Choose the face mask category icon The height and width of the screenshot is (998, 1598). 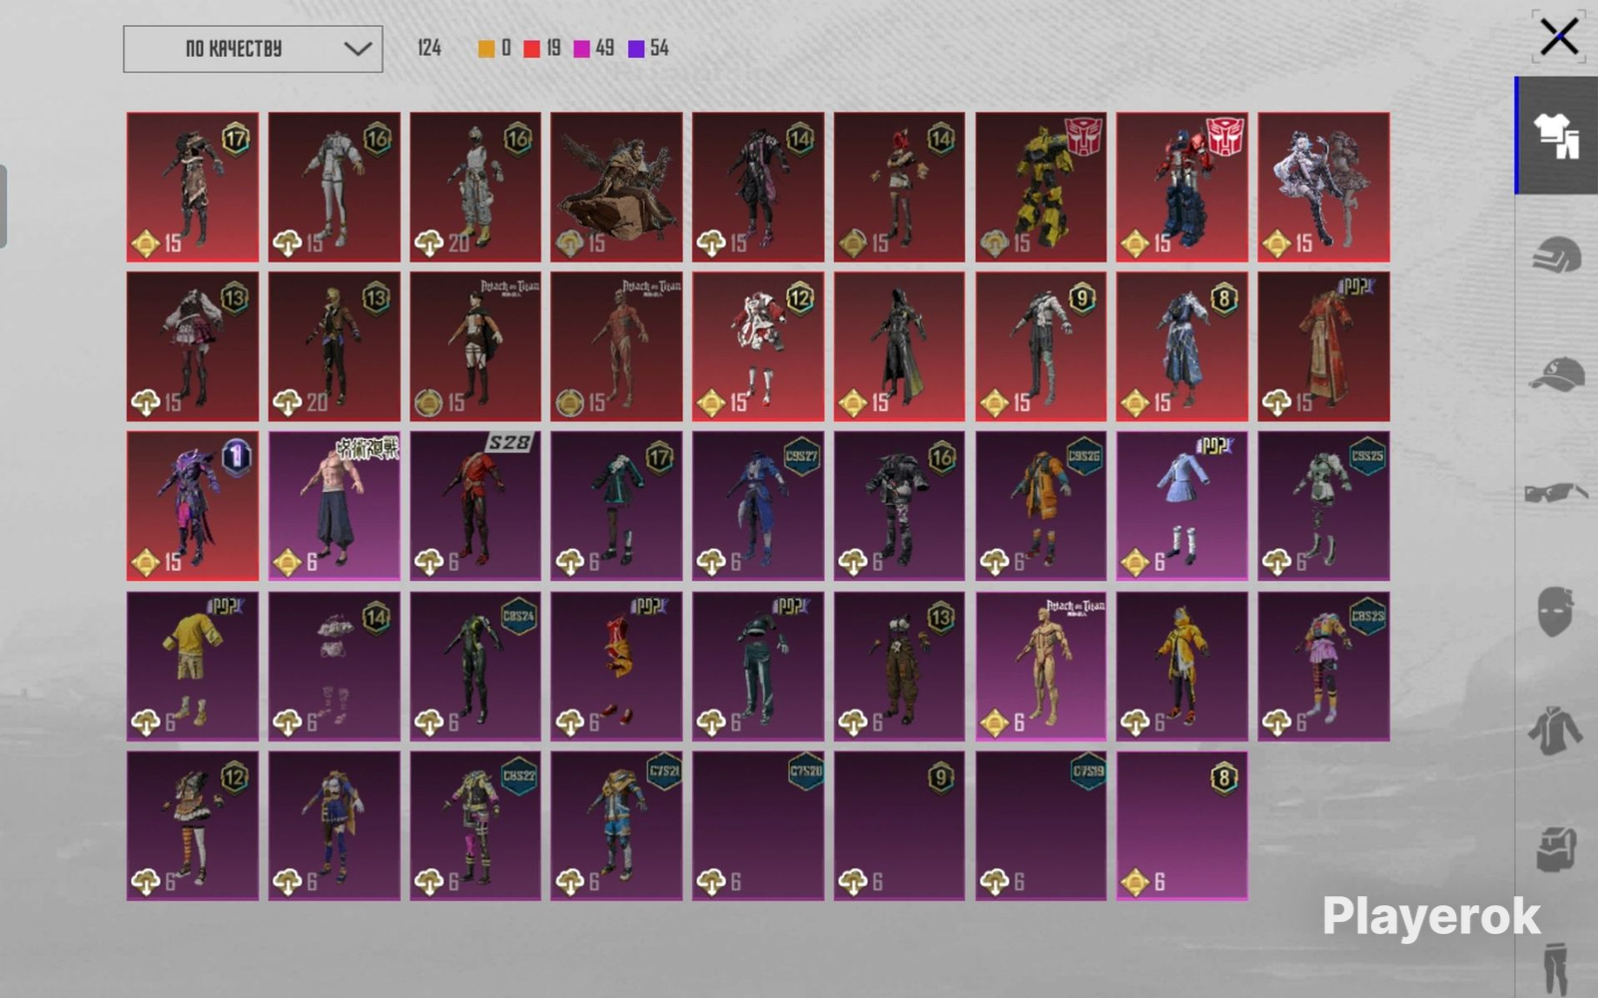1556,611
